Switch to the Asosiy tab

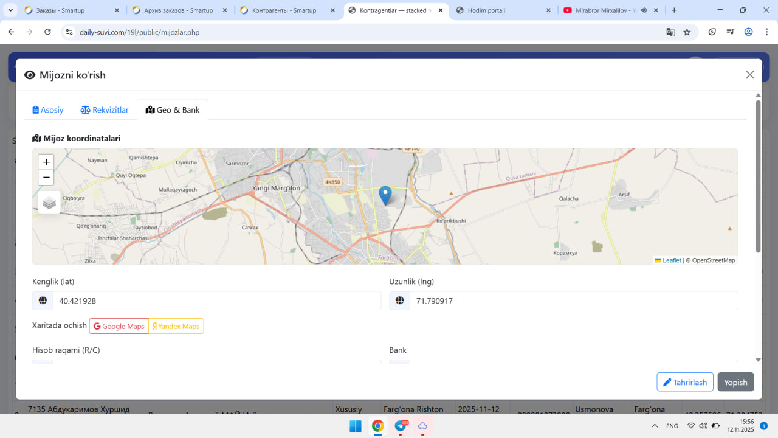tap(48, 110)
